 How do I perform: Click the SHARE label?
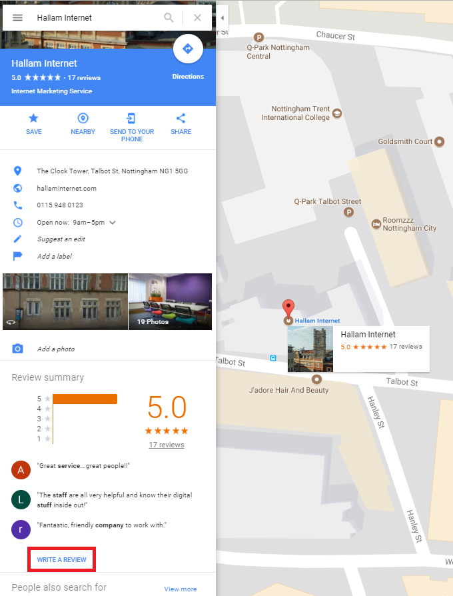181,131
